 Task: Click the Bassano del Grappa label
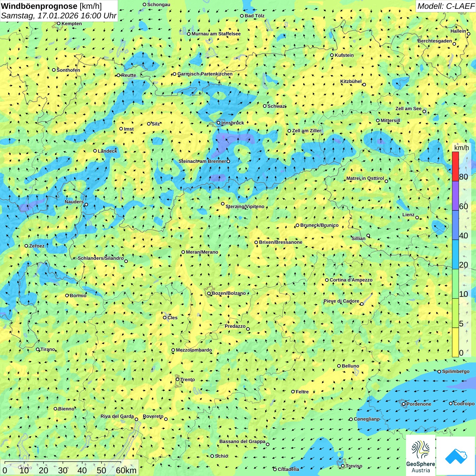click(242, 441)
